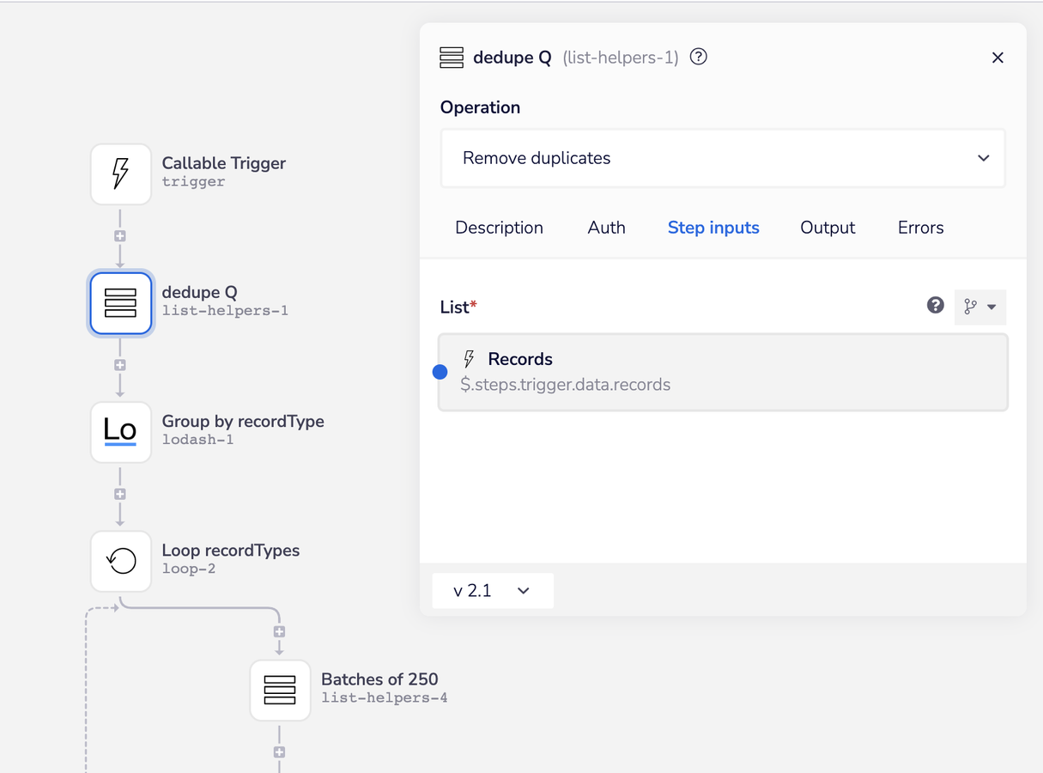Expand the v 2.1 version selector
This screenshot has width=1043, height=773.
coord(493,591)
